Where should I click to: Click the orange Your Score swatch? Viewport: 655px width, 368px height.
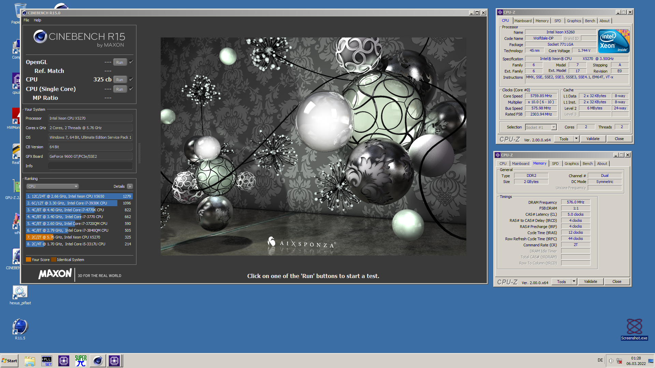pos(28,260)
